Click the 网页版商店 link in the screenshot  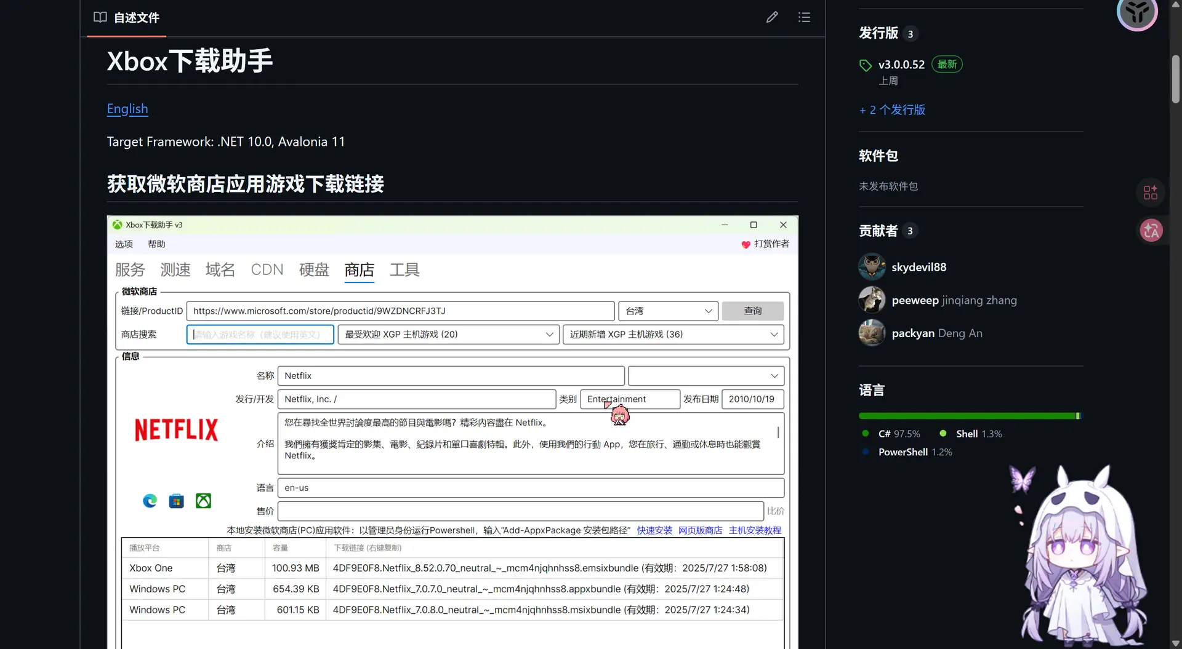point(700,530)
